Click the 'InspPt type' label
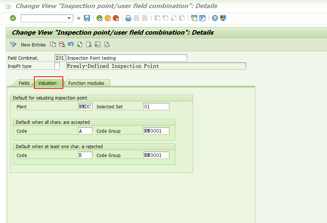 pyautogui.click(x=20, y=66)
